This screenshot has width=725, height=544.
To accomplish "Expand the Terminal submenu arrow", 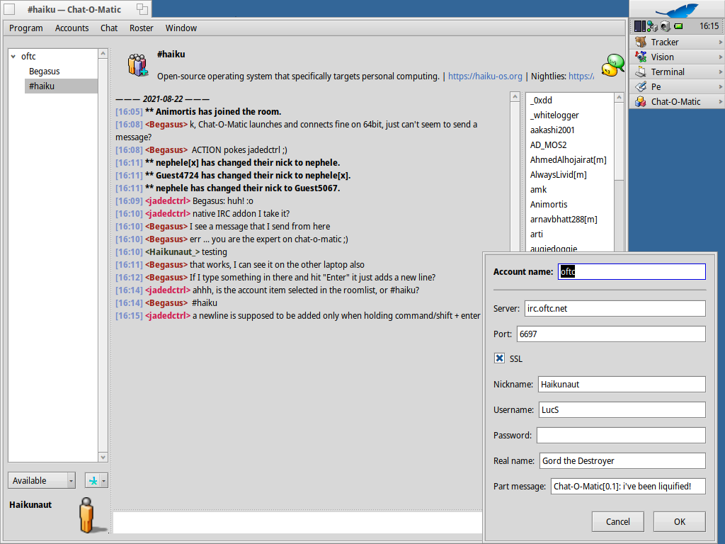I will pyautogui.click(x=720, y=72).
